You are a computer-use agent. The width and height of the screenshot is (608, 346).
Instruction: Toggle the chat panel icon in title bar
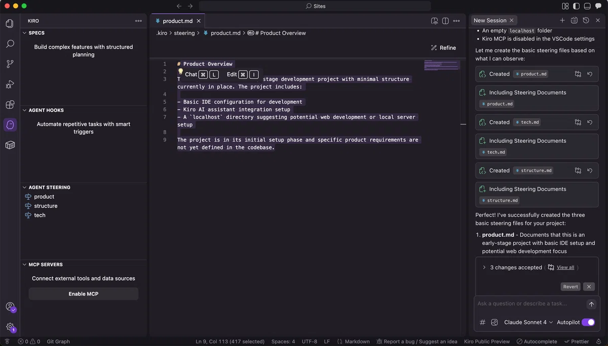(x=598, y=6)
